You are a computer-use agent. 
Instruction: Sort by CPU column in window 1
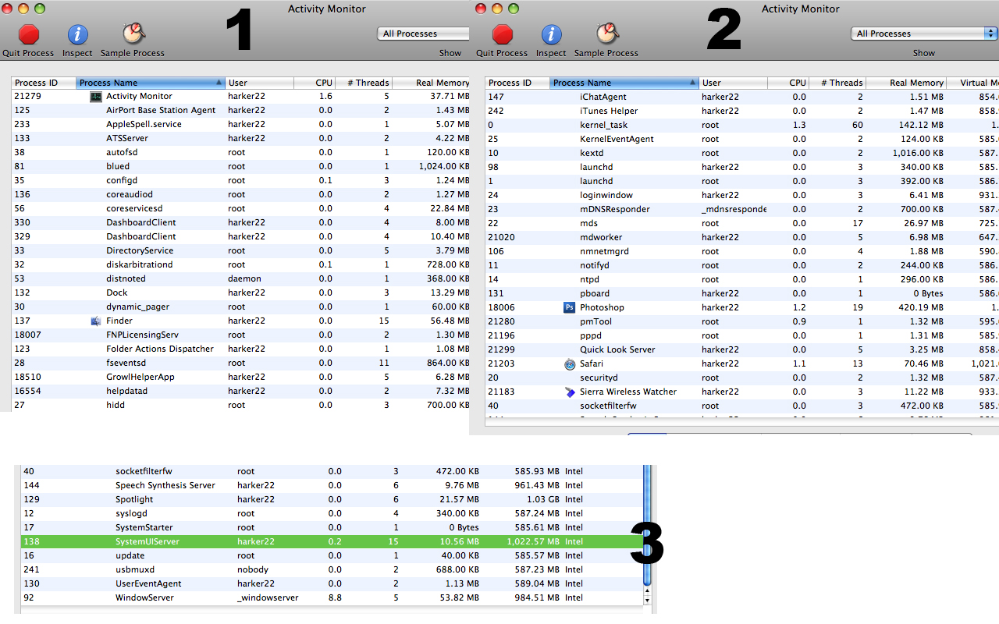(x=315, y=83)
